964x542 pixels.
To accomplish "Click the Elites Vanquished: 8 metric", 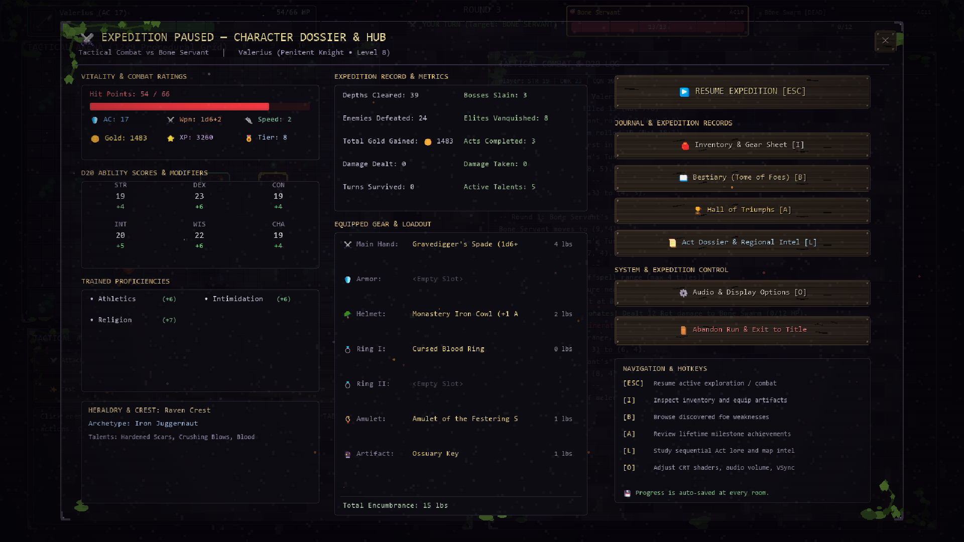I will pos(506,118).
